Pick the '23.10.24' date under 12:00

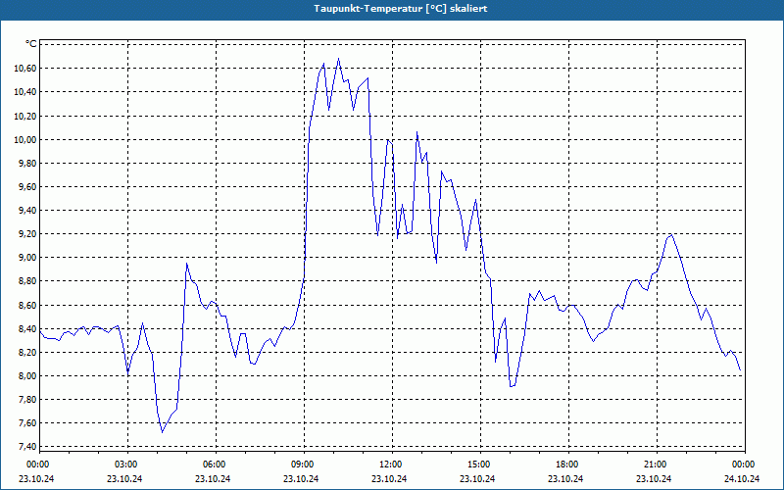pos(389,478)
